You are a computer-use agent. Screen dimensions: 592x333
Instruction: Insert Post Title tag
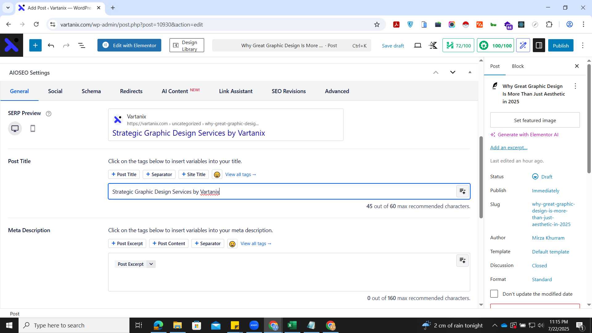(124, 175)
